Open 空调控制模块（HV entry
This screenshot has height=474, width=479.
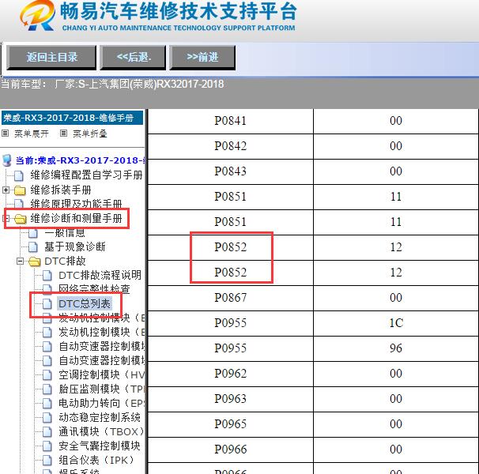coord(102,374)
